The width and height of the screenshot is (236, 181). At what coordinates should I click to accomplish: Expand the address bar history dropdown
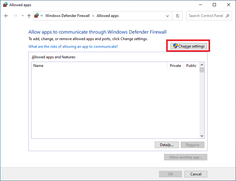167,16
